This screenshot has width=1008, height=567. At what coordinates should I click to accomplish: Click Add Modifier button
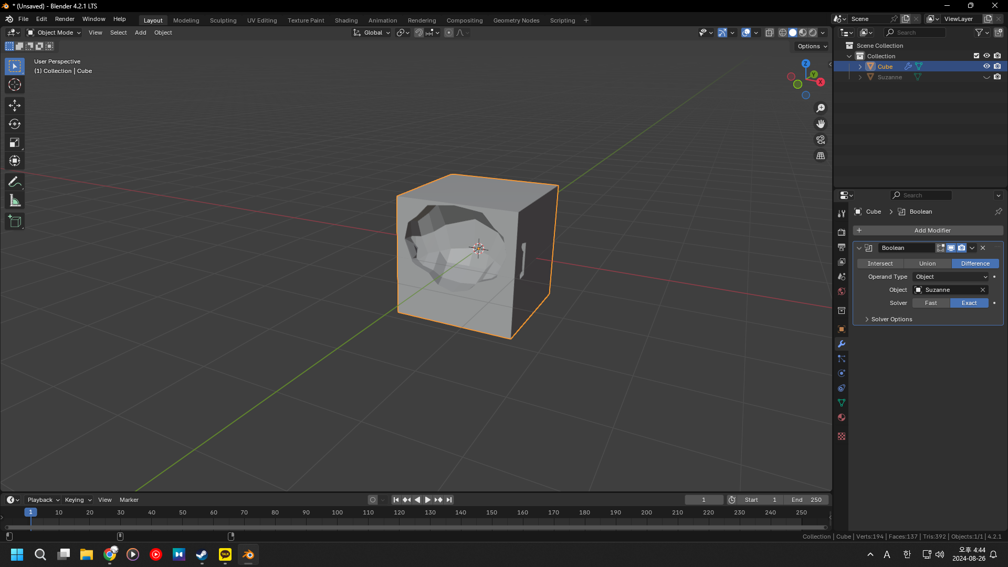(928, 230)
